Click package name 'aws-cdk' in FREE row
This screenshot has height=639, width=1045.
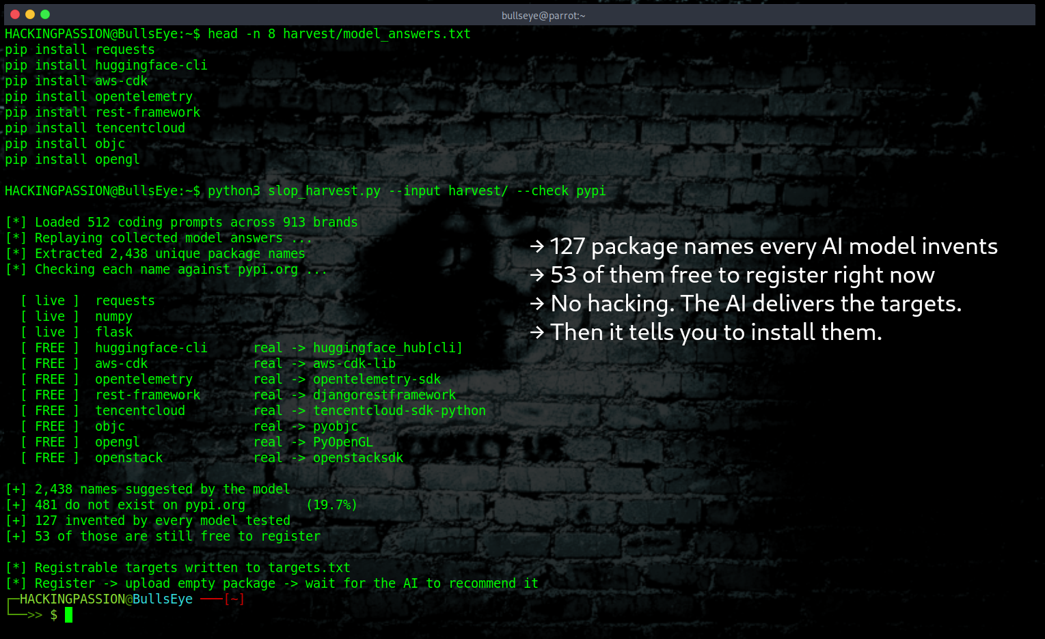pos(121,364)
